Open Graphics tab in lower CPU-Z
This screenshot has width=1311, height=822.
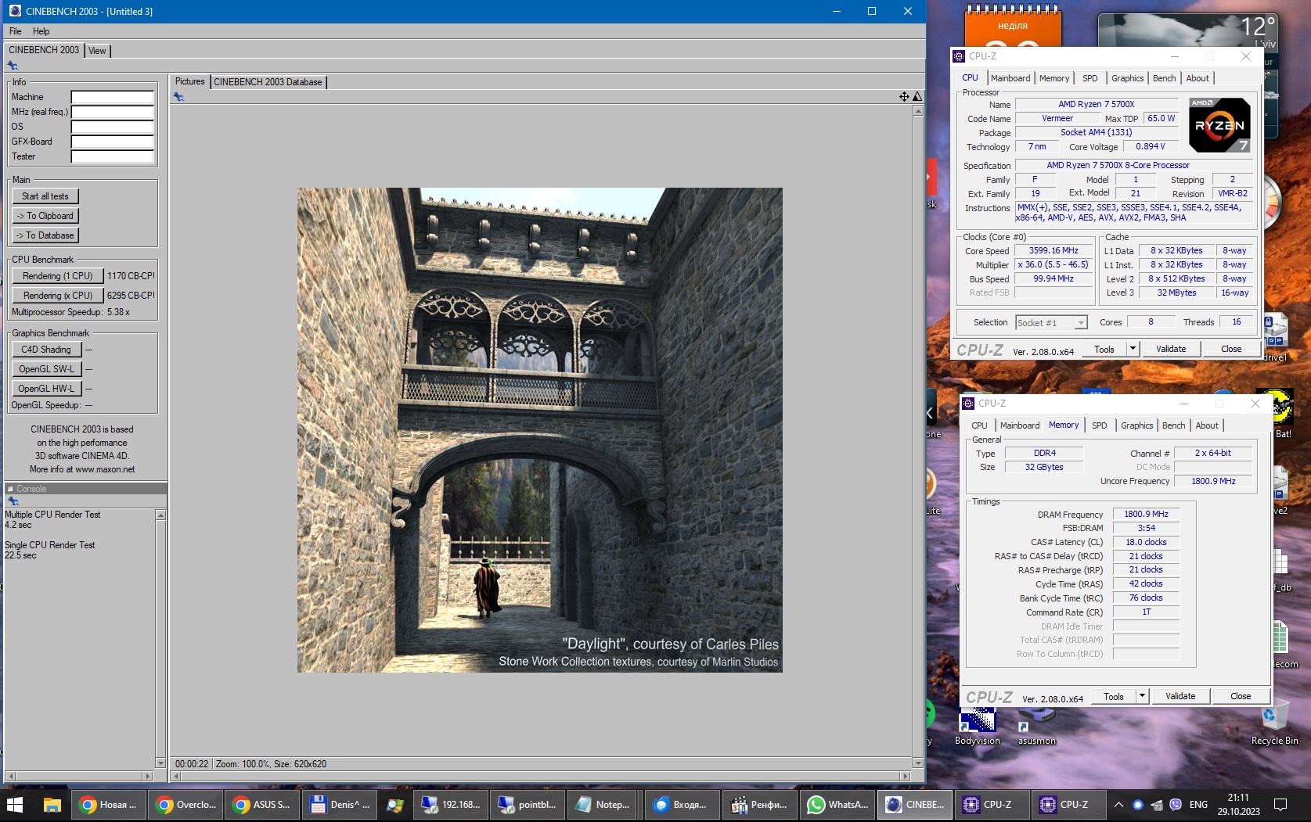pos(1136,425)
